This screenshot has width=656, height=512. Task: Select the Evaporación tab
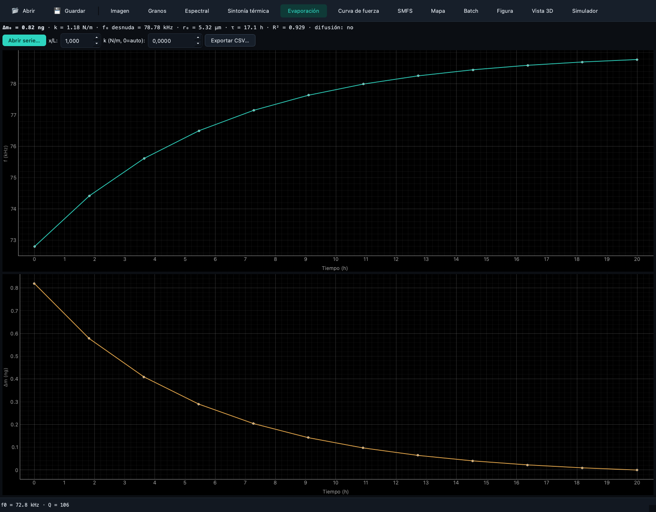(x=304, y=11)
